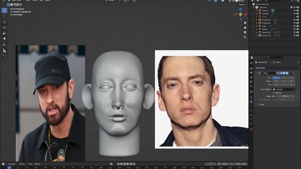Open the timeline Marker menu

point(37,164)
